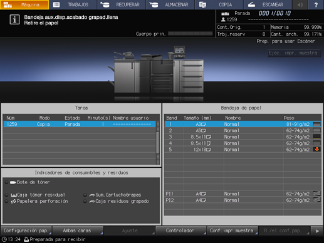Select job 1259 row in Tarea list
This screenshot has width=324, height=243.
pos(80,124)
